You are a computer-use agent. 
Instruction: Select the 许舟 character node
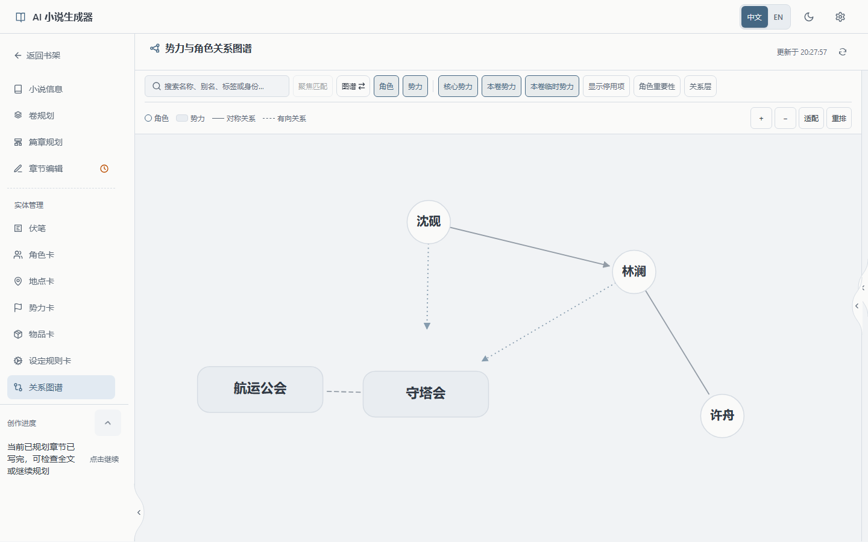click(722, 416)
